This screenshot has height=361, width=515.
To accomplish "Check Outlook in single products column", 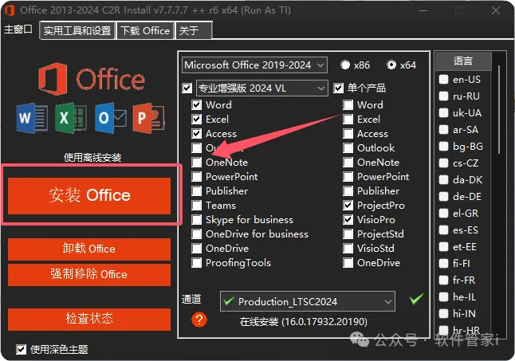I will [348, 148].
